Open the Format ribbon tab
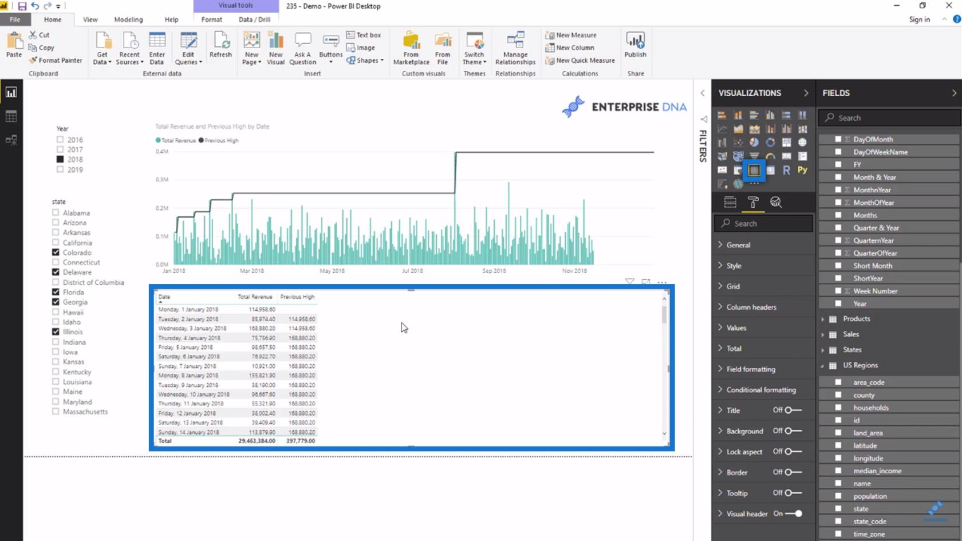962x541 pixels. (x=211, y=19)
